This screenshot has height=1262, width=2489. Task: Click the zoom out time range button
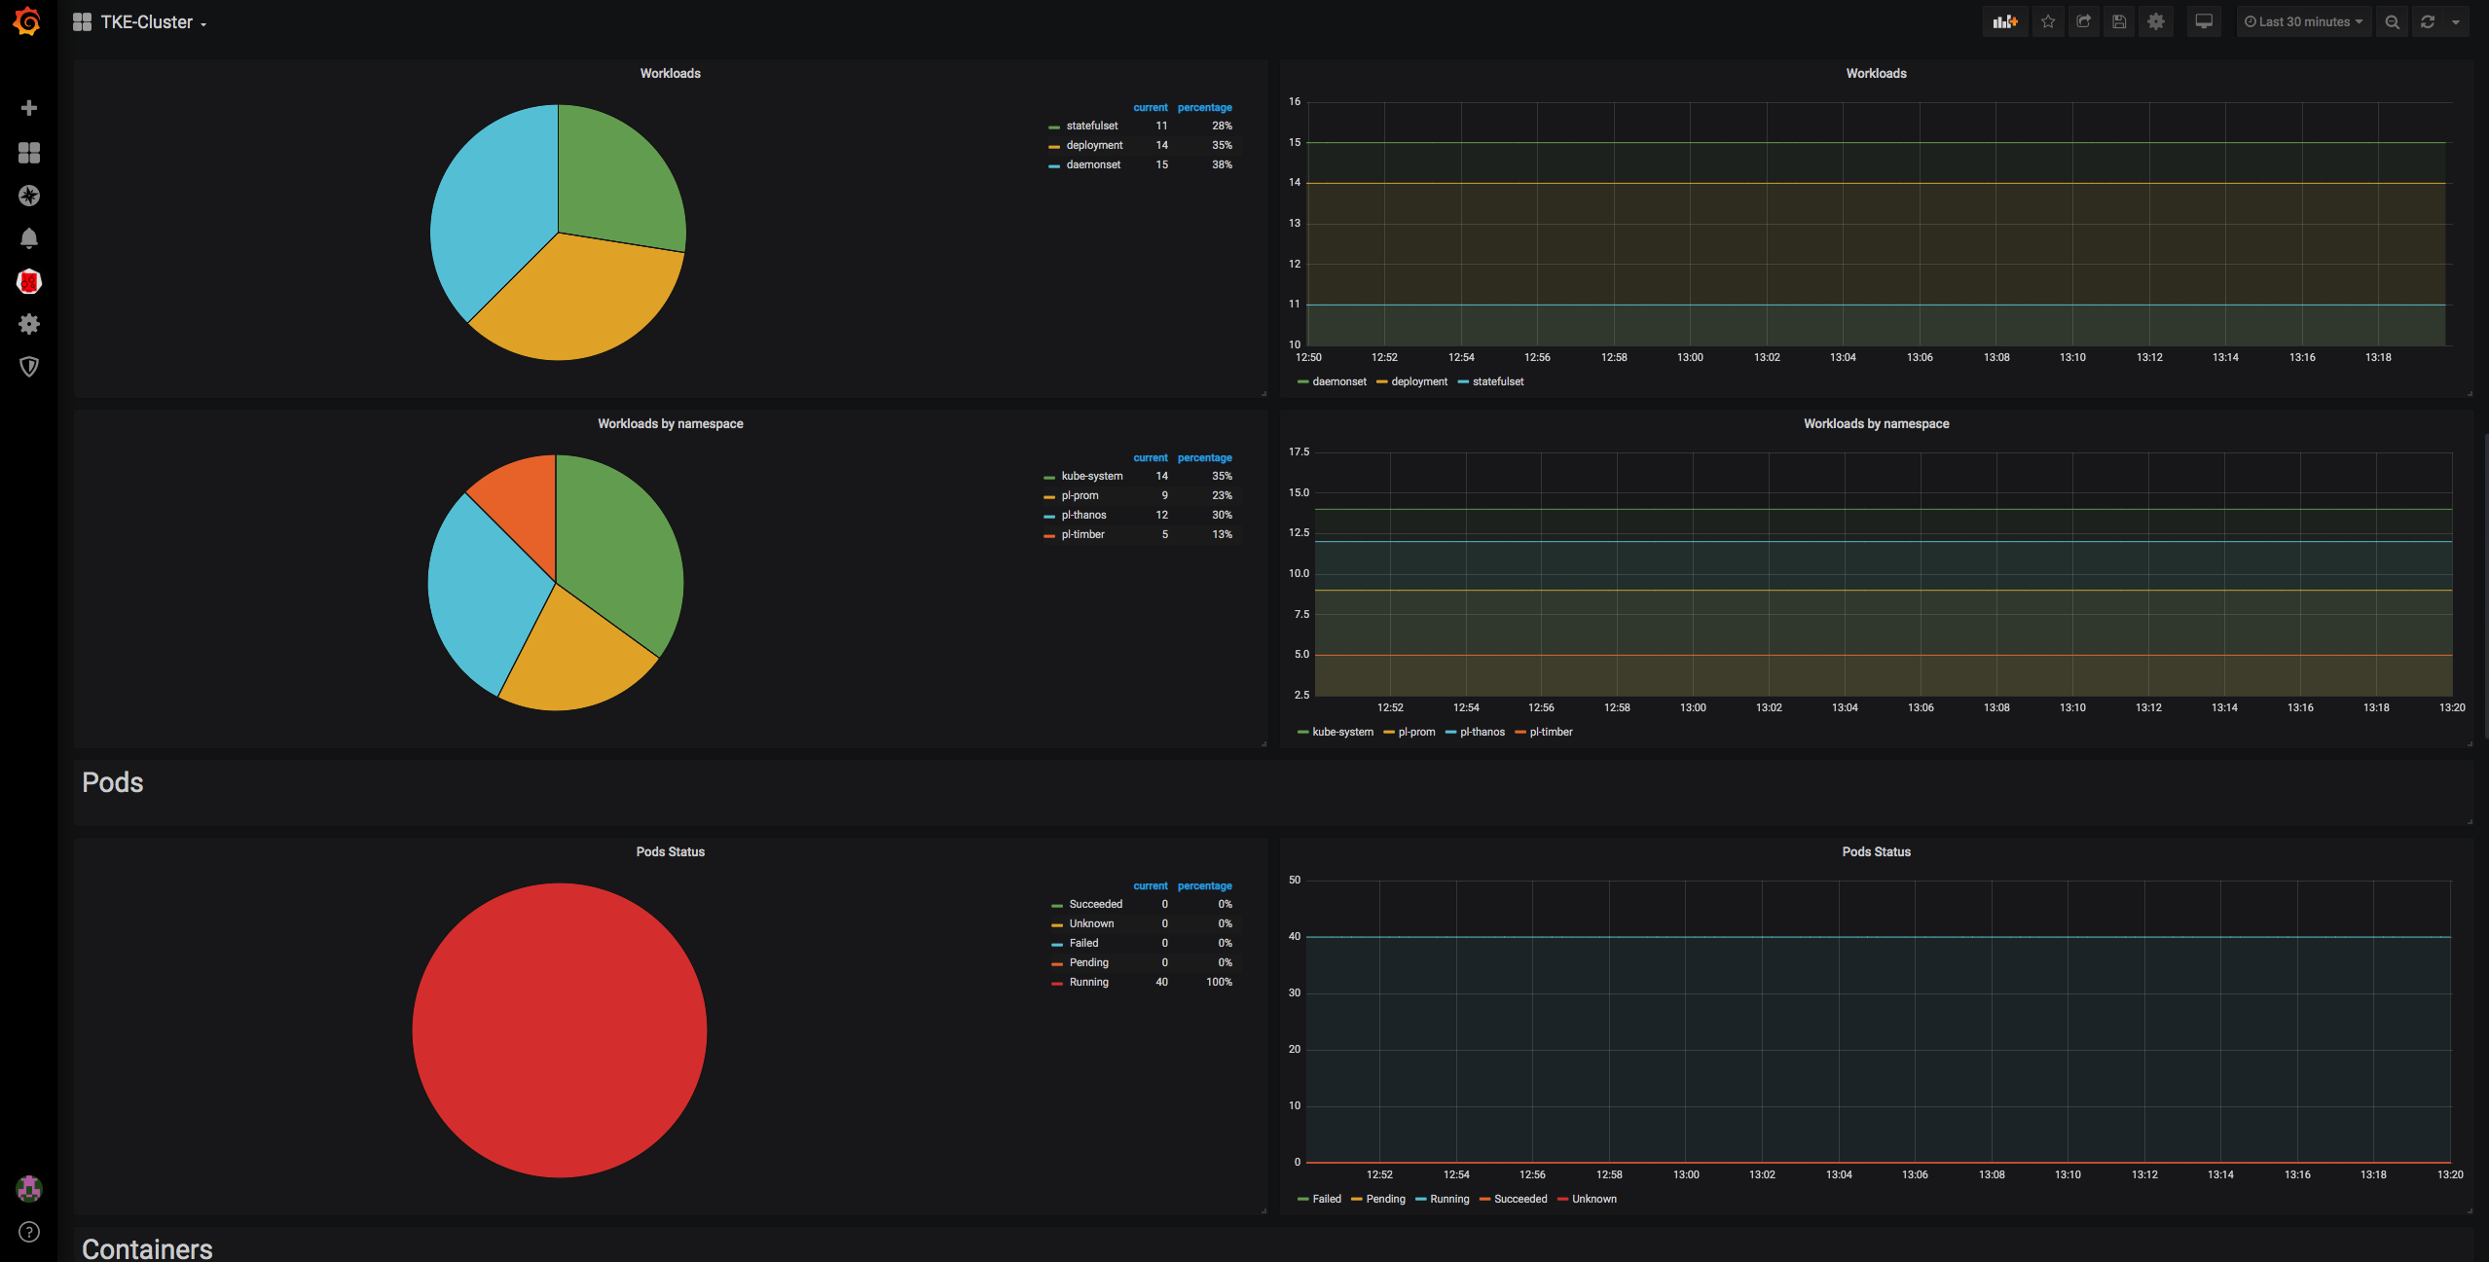tap(2392, 21)
